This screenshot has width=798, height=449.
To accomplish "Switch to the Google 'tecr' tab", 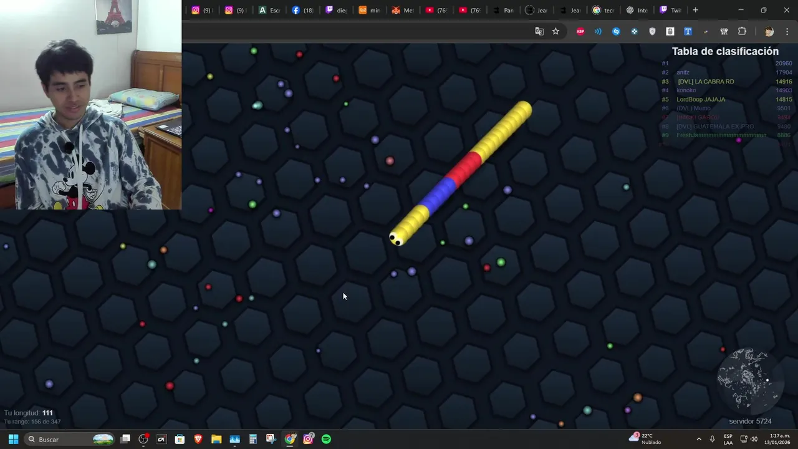I will coord(603,10).
